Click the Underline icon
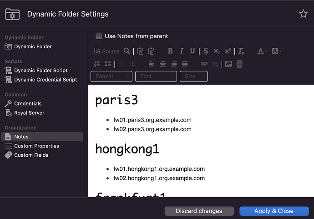 tap(192, 51)
